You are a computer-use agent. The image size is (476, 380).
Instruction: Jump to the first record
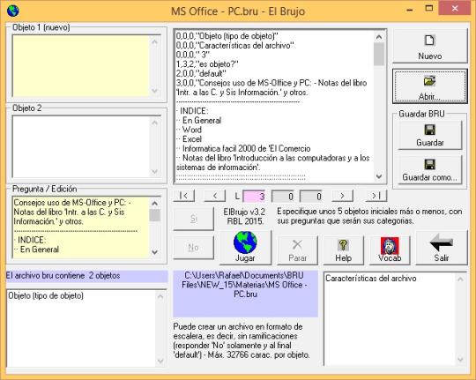[x=184, y=196]
